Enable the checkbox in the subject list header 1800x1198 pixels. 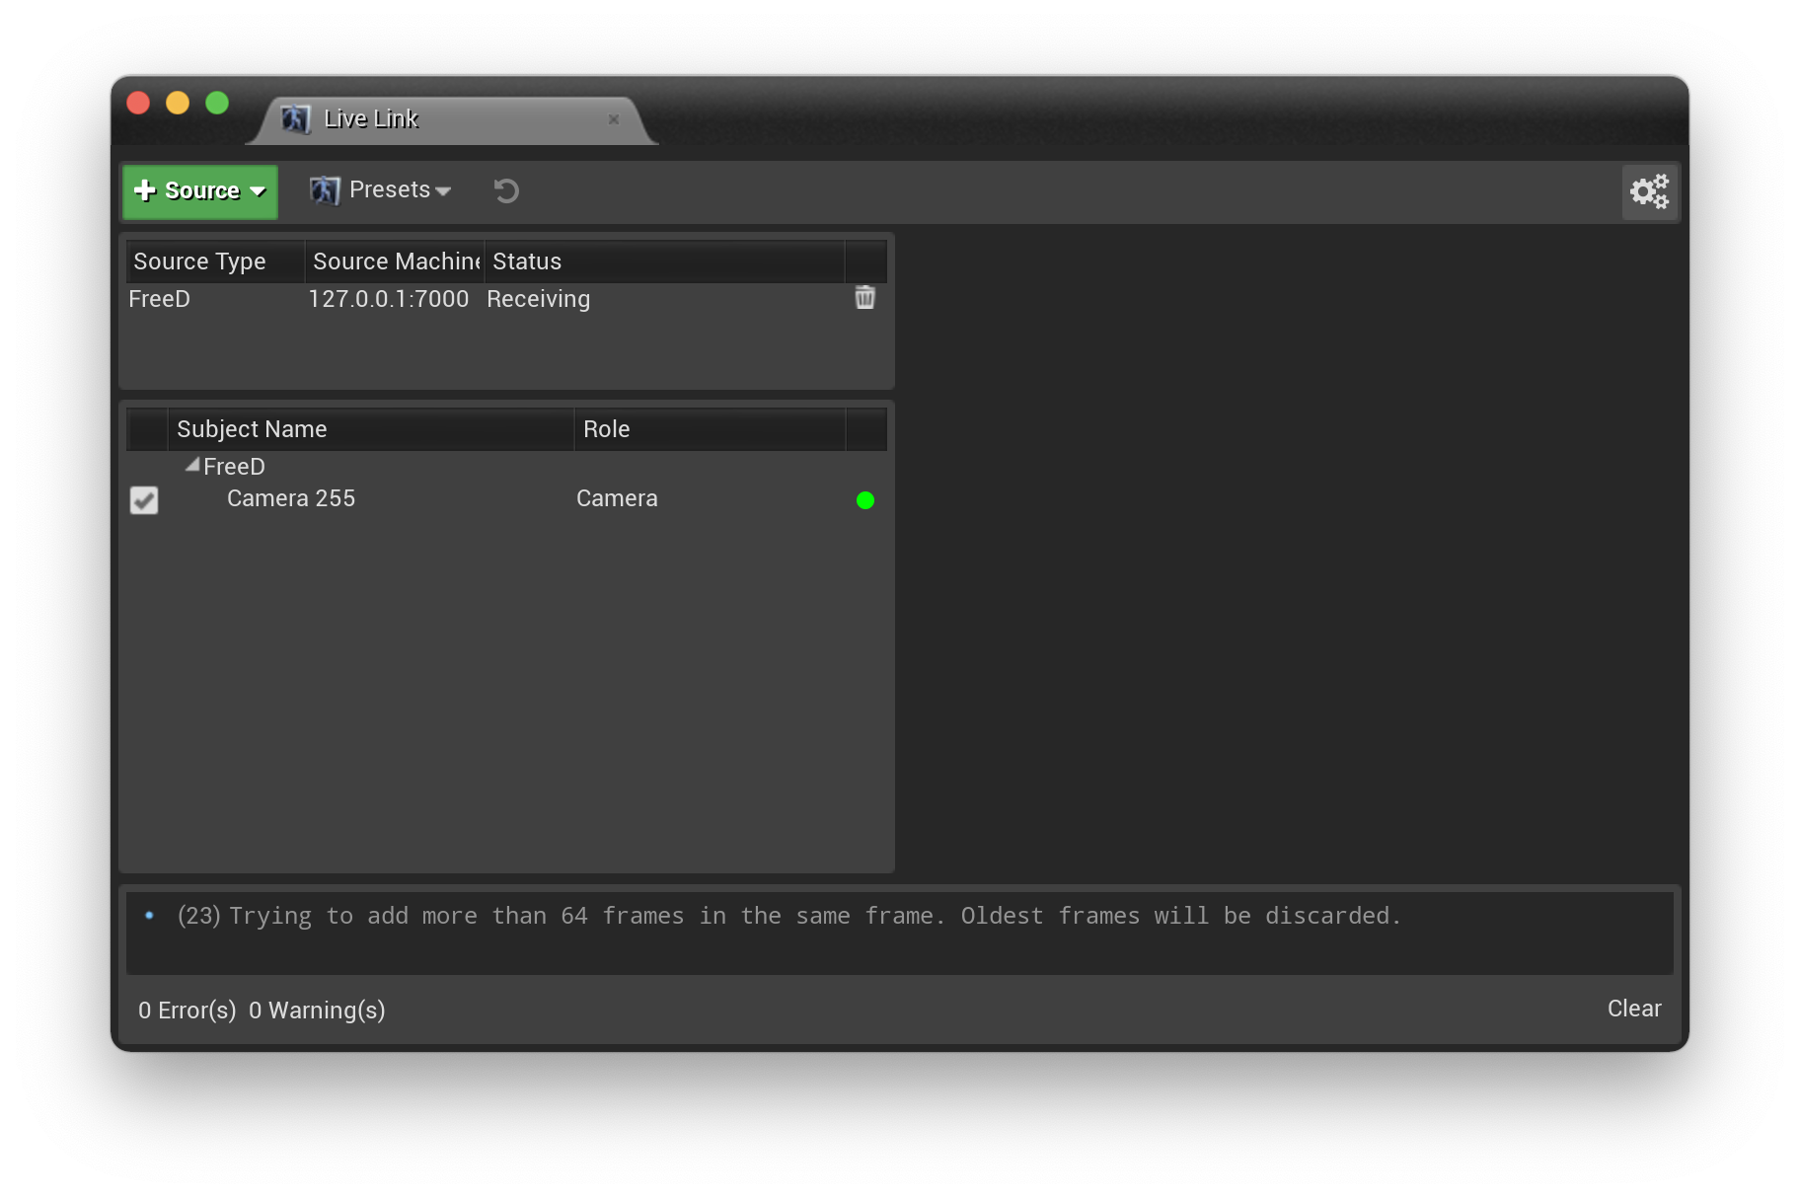click(x=146, y=428)
